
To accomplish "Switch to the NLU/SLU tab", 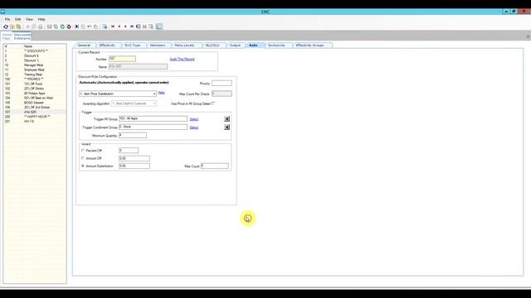I will (x=212, y=45).
